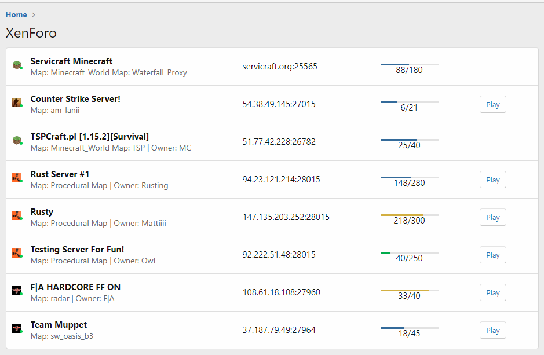Click the Rust Server #1 game icon
544x355 pixels.
tap(17, 178)
